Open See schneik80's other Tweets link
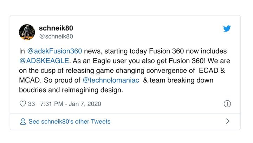The width and height of the screenshot is (253, 143). click(x=69, y=122)
